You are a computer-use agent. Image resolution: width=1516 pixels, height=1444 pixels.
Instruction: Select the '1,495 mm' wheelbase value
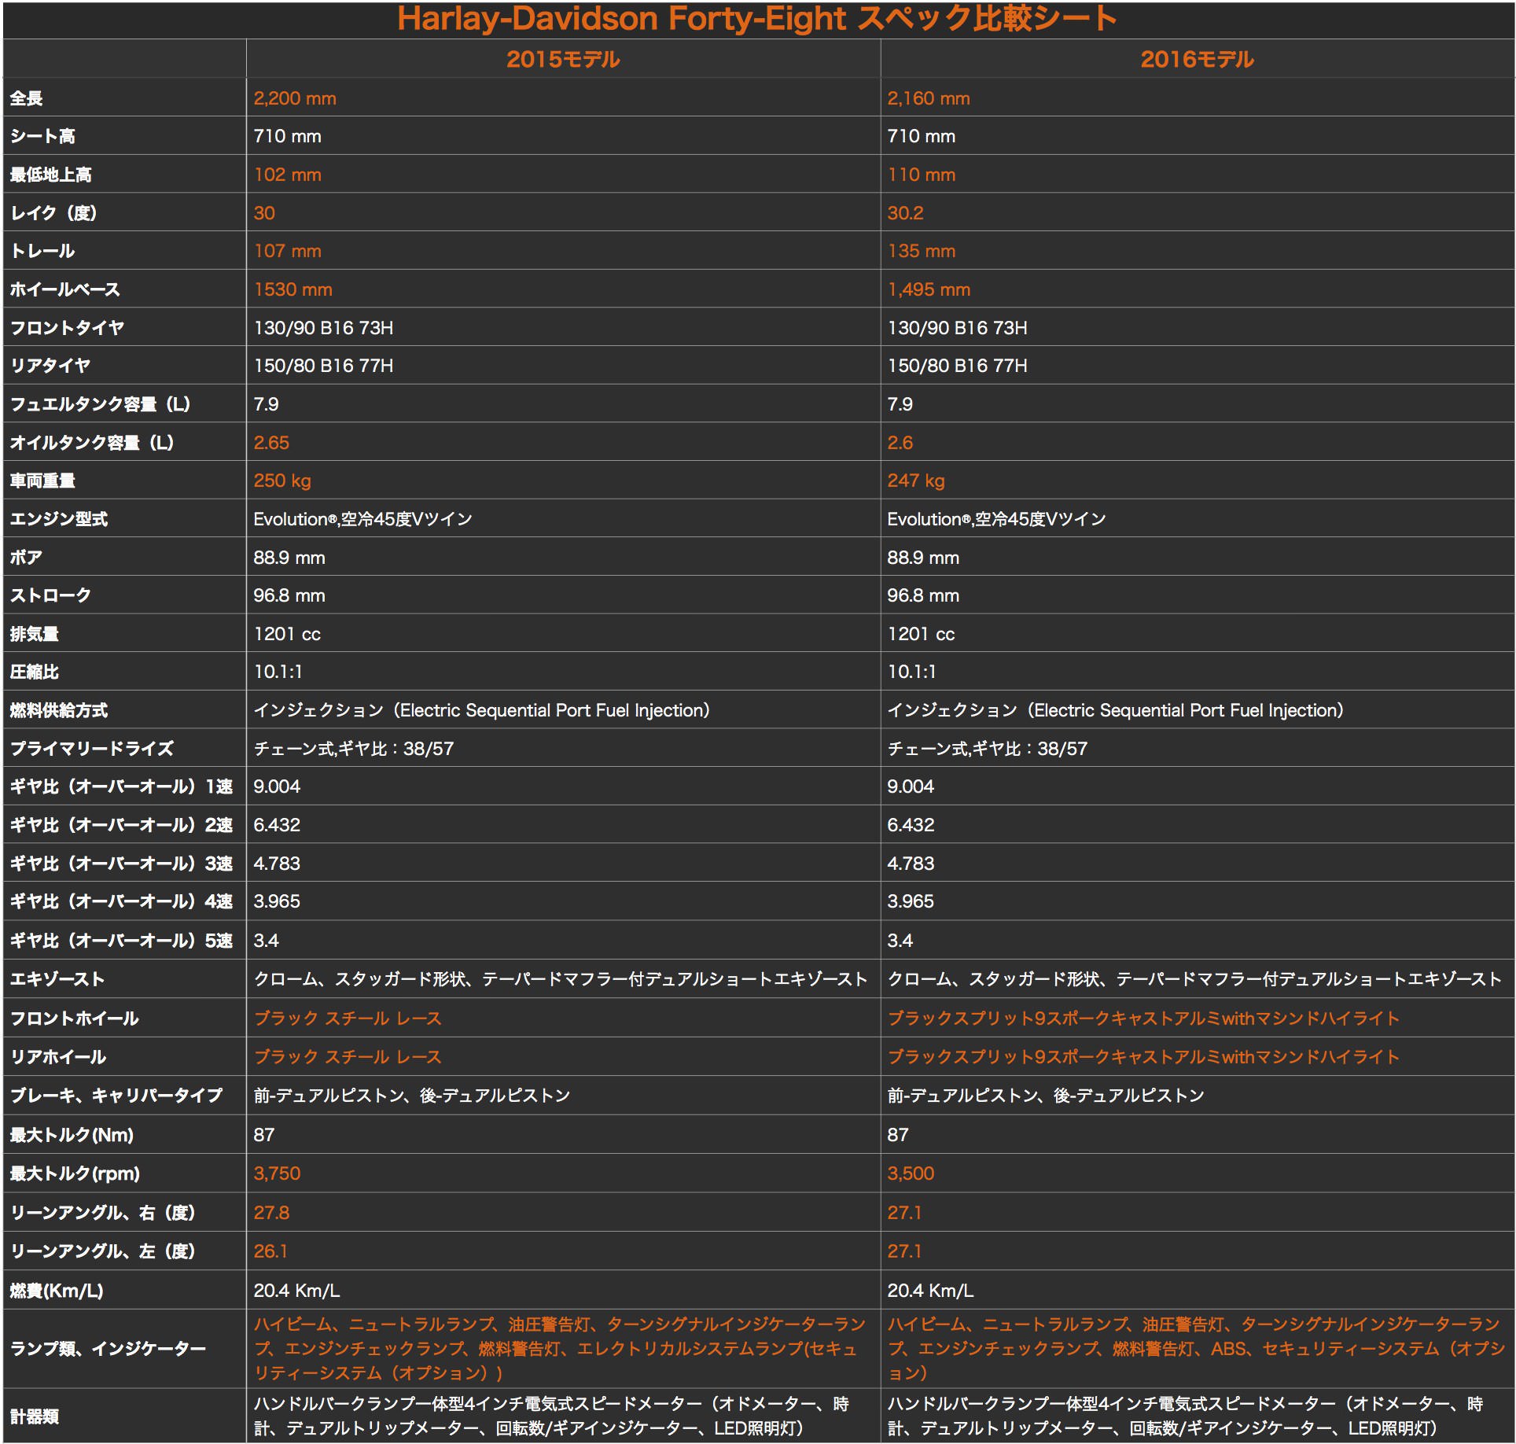pyautogui.click(x=929, y=289)
